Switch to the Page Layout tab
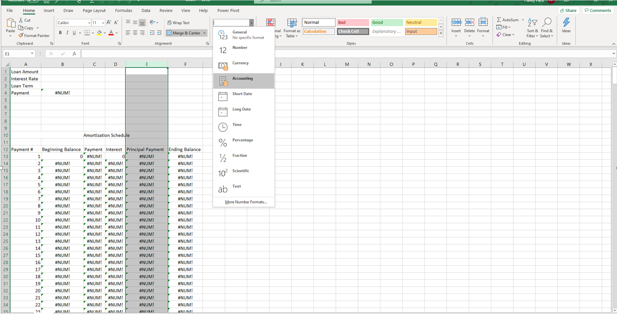This screenshot has width=617, height=314. [x=94, y=10]
